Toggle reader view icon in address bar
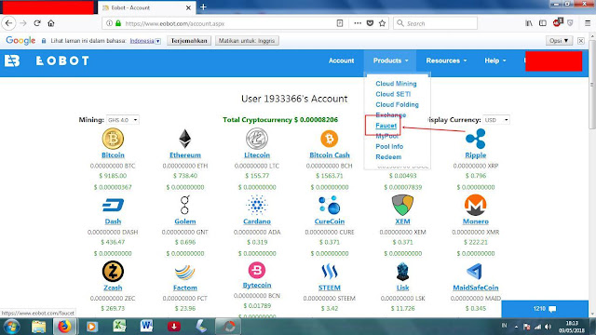This screenshot has width=596, height=335. (x=340, y=23)
